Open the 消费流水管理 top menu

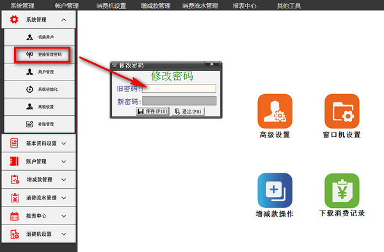[x=200, y=6]
